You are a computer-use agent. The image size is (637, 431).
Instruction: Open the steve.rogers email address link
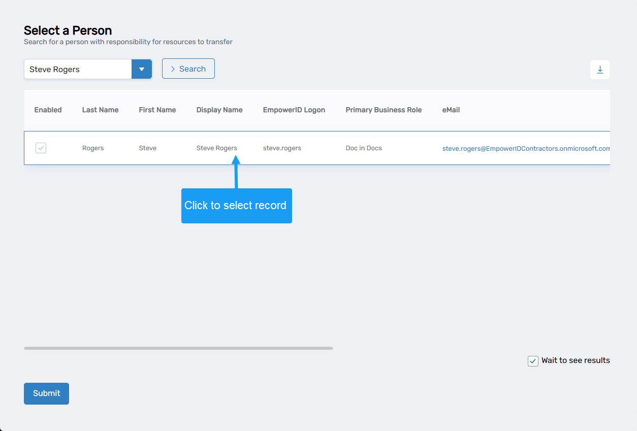tap(526, 149)
